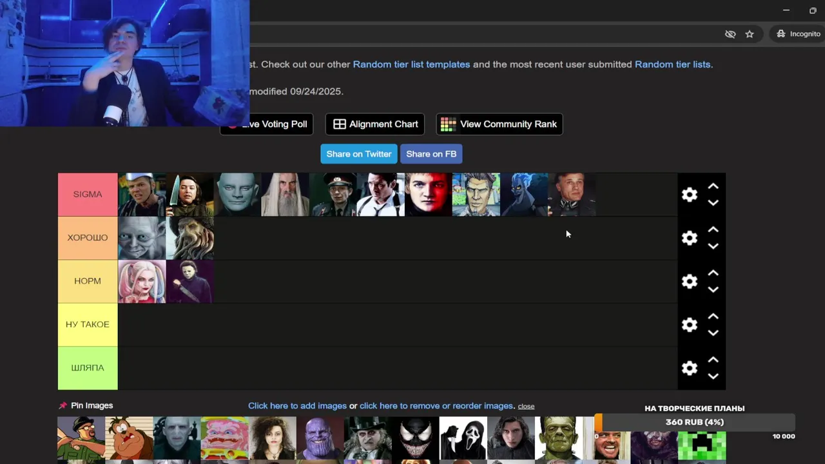Move ХОРОШО row up with arrow

point(713,229)
